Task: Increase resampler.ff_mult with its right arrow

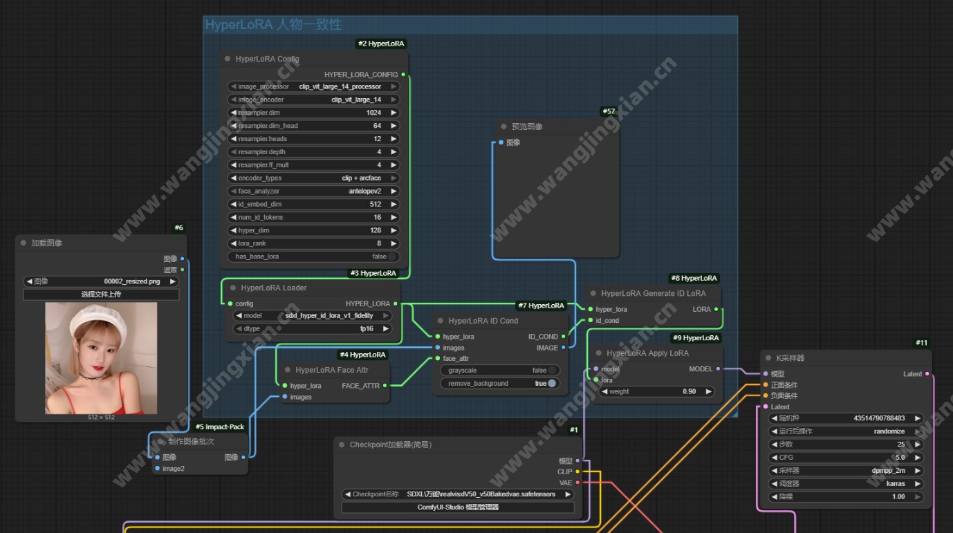Action: 394,165
